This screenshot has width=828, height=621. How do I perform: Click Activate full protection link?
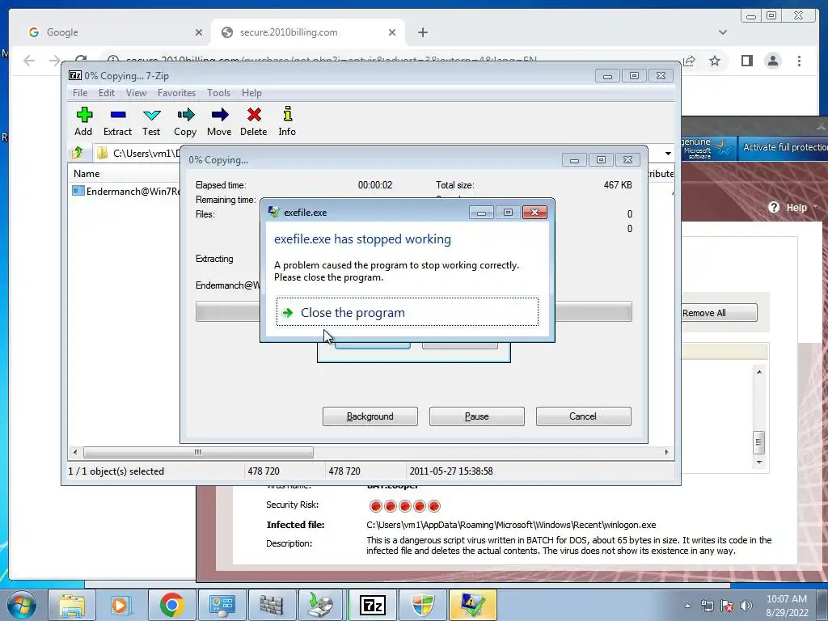[785, 147]
